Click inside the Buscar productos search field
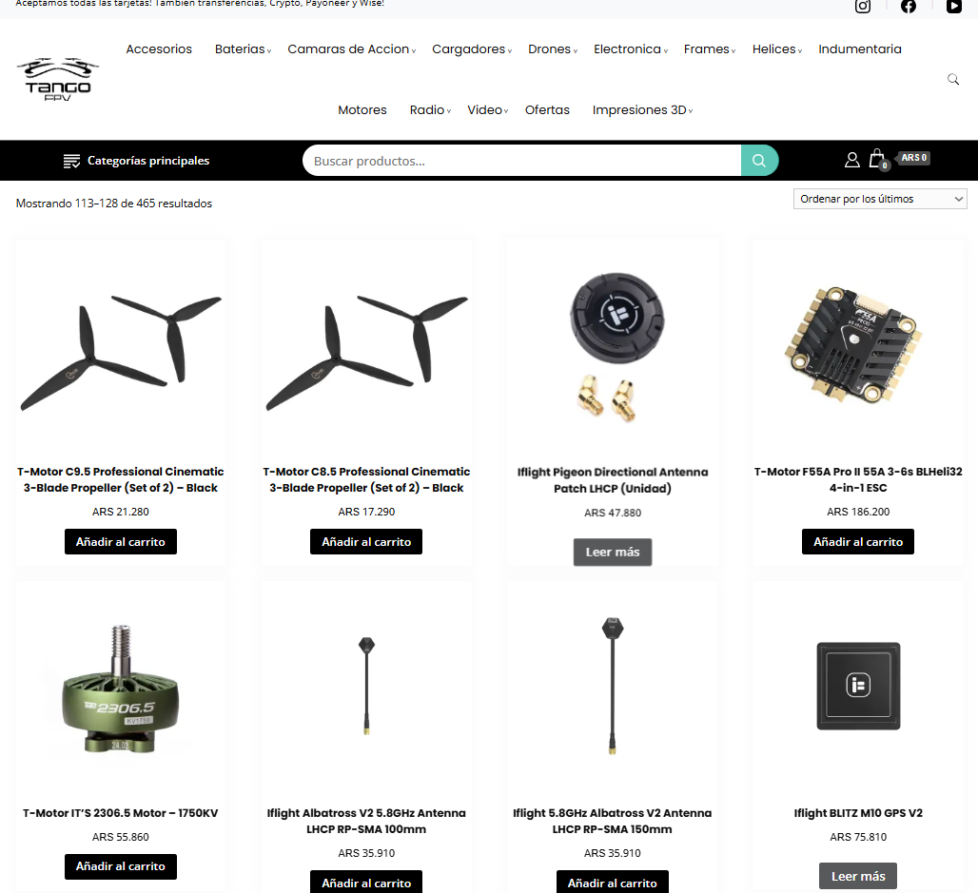 pos(522,161)
